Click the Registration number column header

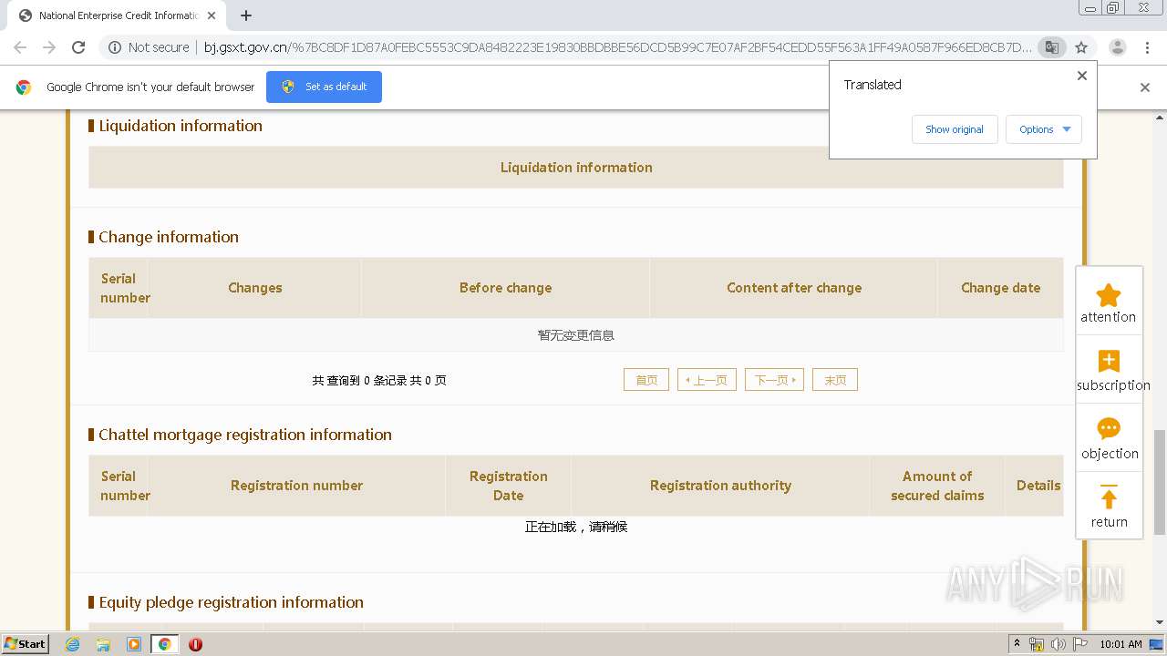tap(296, 486)
